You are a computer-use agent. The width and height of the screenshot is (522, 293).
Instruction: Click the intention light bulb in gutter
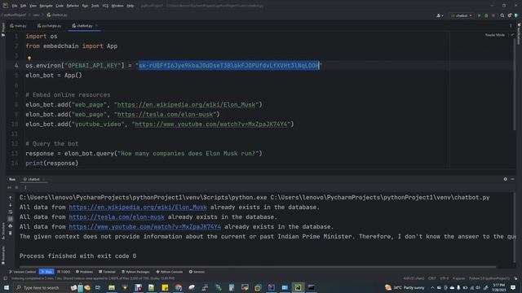pyautogui.click(x=29, y=58)
